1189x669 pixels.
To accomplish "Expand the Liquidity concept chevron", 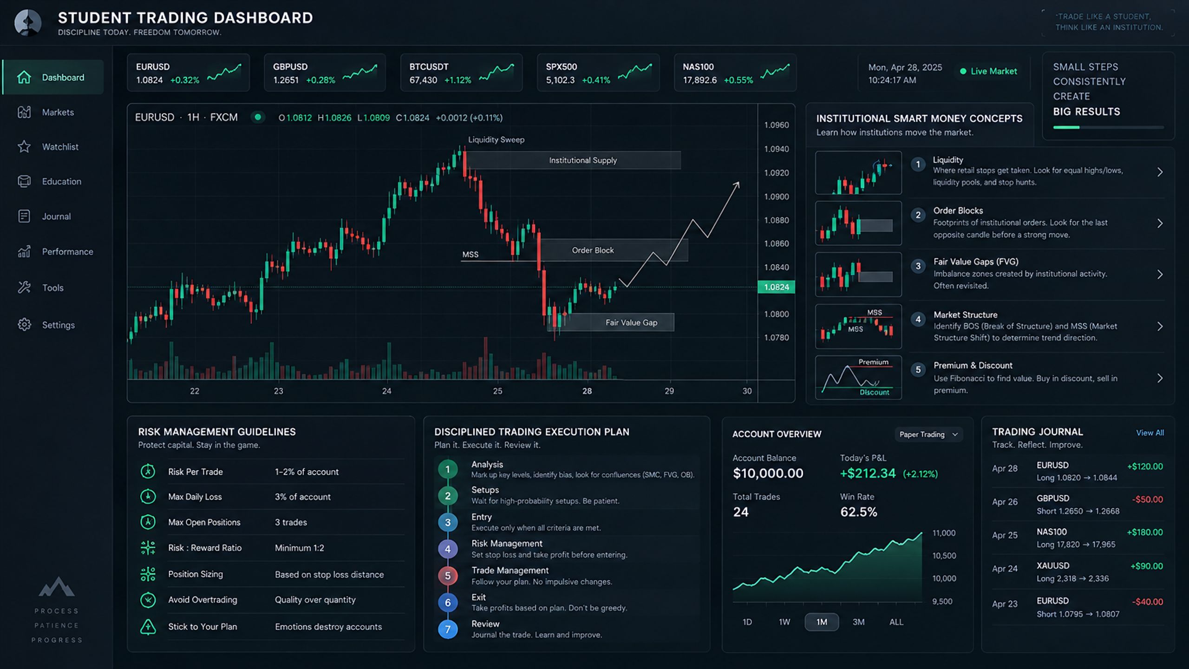I will (1160, 172).
